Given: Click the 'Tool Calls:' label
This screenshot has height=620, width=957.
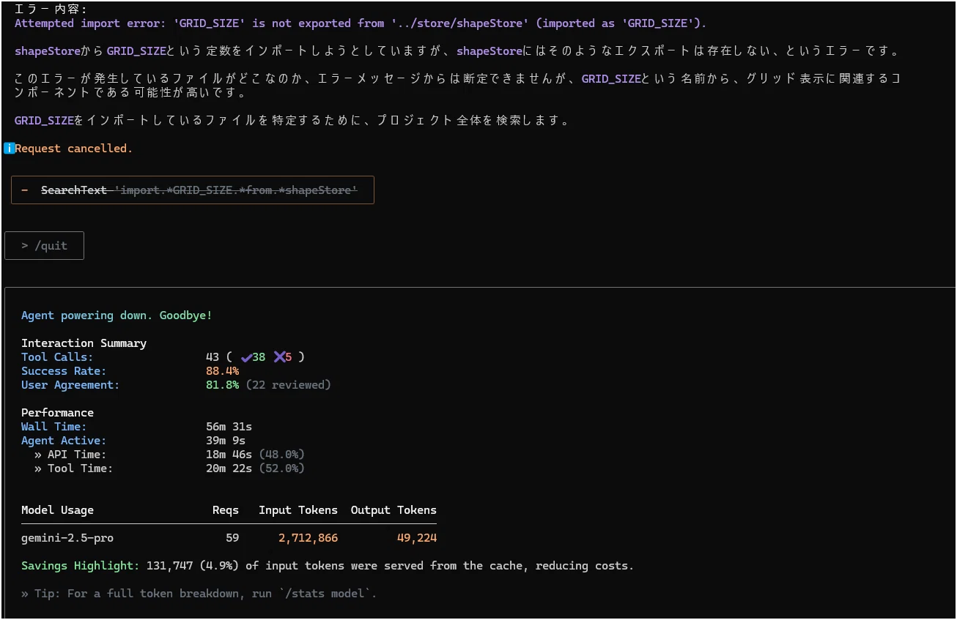Looking at the screenshot, I should [57, 357].
